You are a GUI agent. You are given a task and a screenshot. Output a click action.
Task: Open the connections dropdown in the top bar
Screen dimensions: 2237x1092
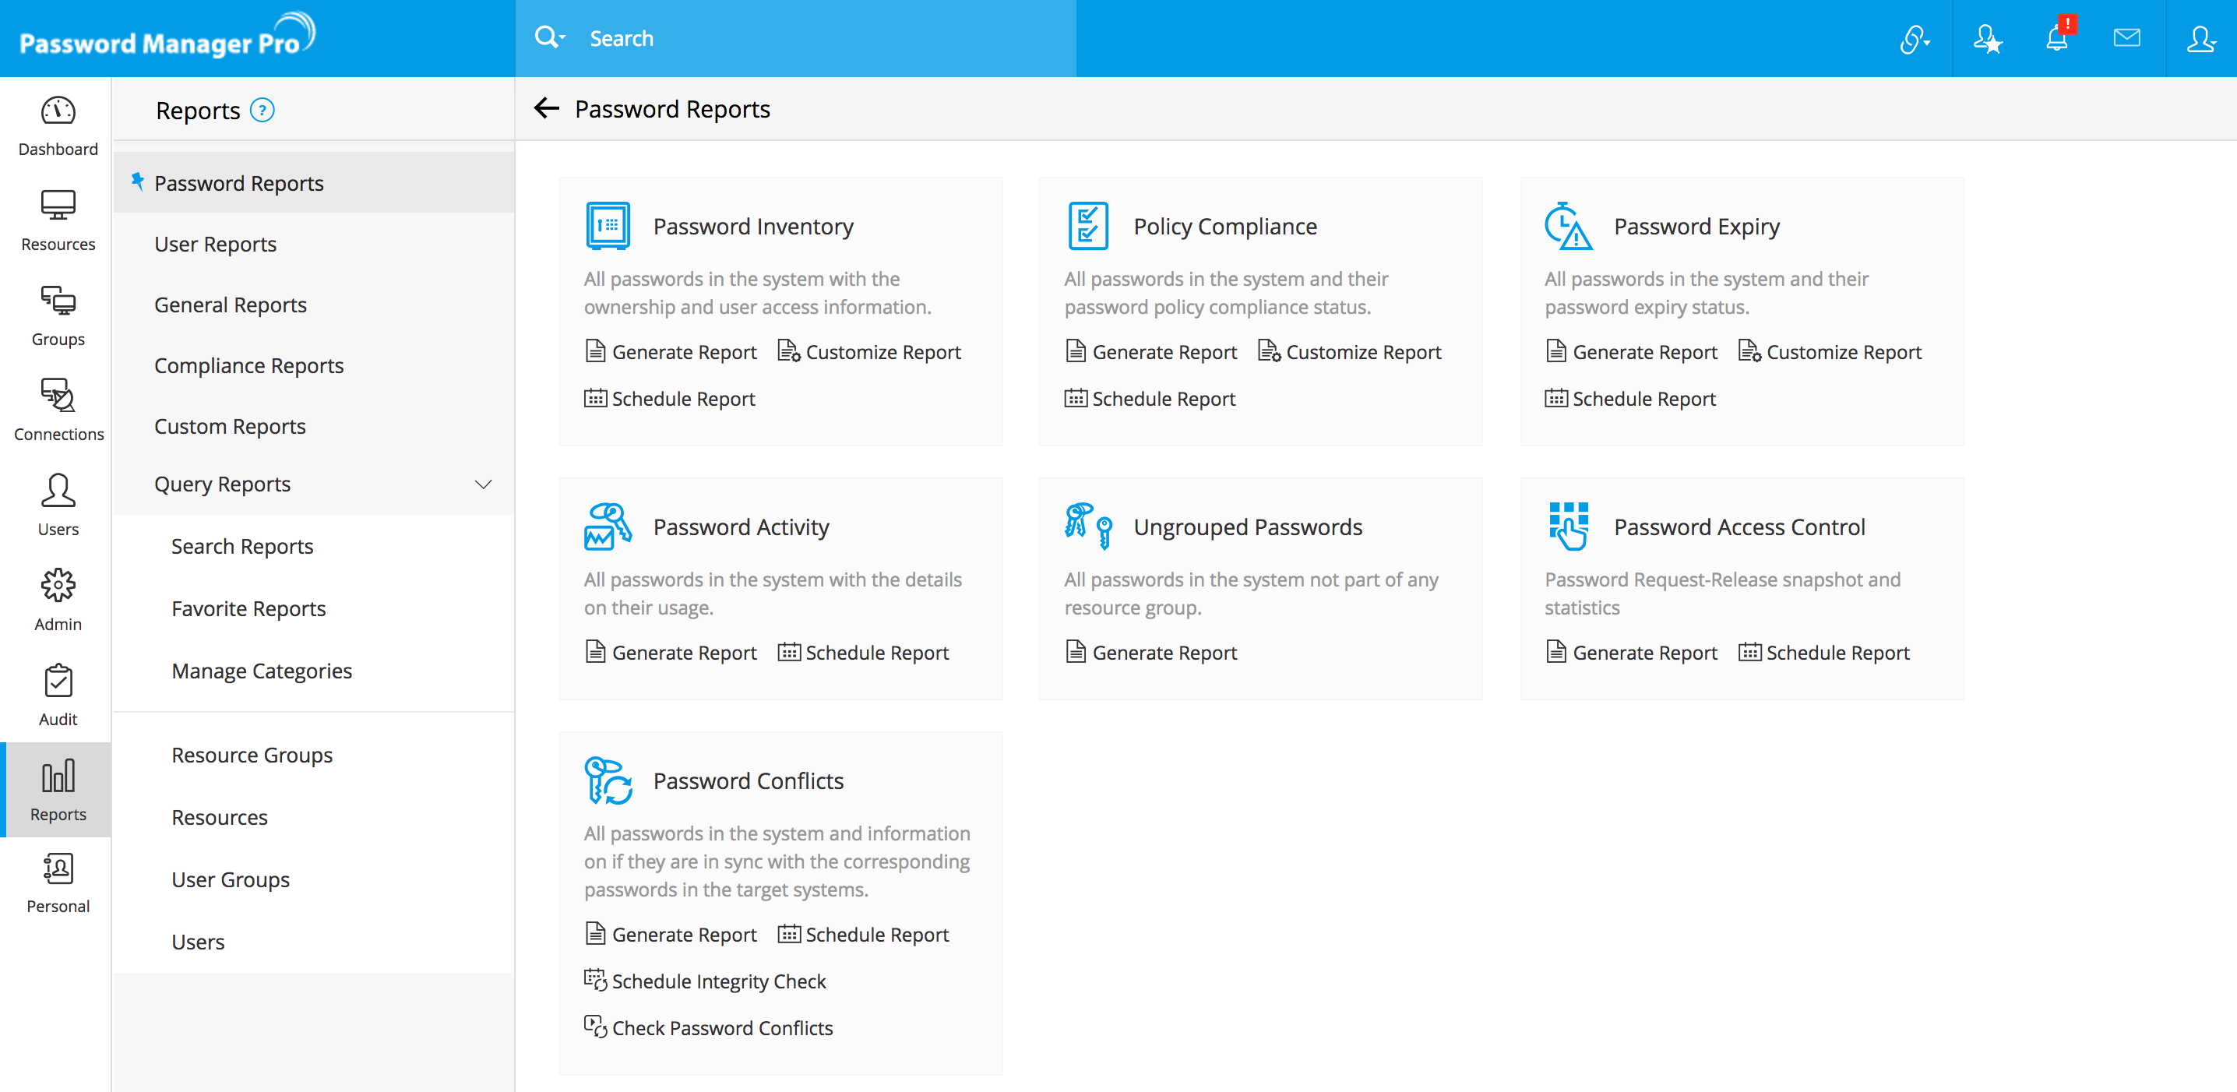tap(1914, 38)
